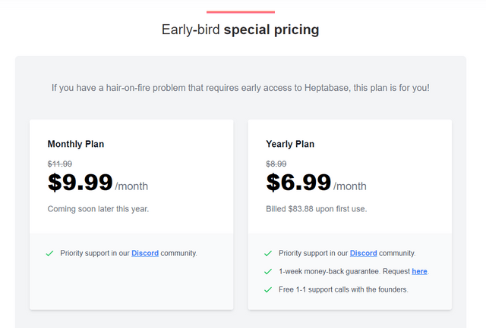Viewport: 486px width, 328px height.
Task: Click the red accent line above heading
Action: coord(241,12)
